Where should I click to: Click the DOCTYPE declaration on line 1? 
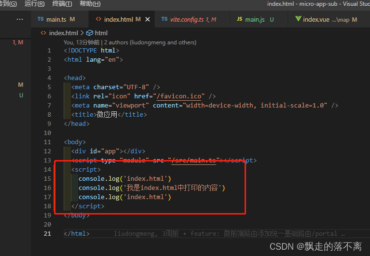(91, 51)
